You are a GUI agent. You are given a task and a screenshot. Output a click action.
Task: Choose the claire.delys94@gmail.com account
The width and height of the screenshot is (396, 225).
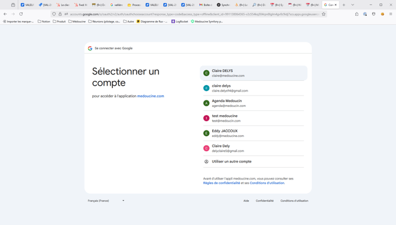click(254, 88)
